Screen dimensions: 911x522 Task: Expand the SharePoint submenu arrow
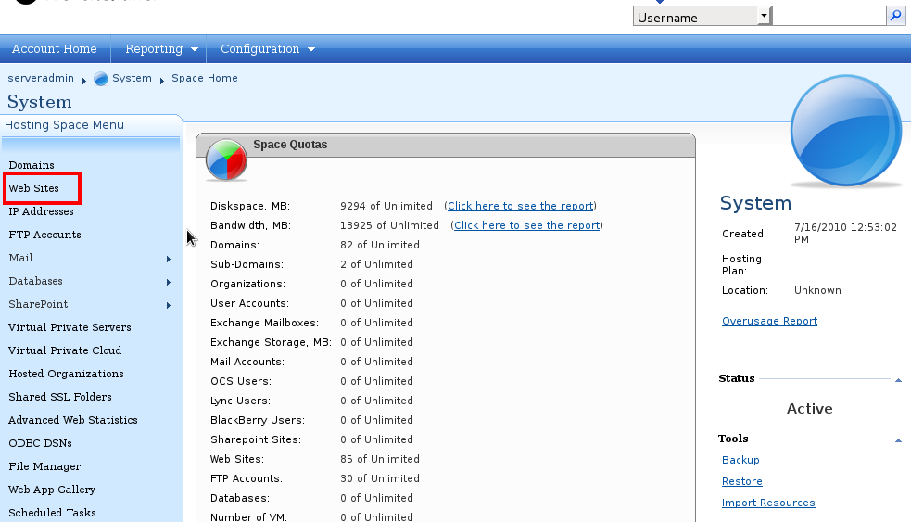click(x=169, y=305)
